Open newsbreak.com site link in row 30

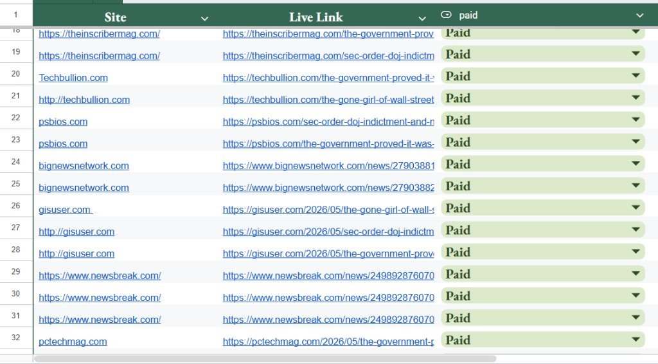(100, 298)
